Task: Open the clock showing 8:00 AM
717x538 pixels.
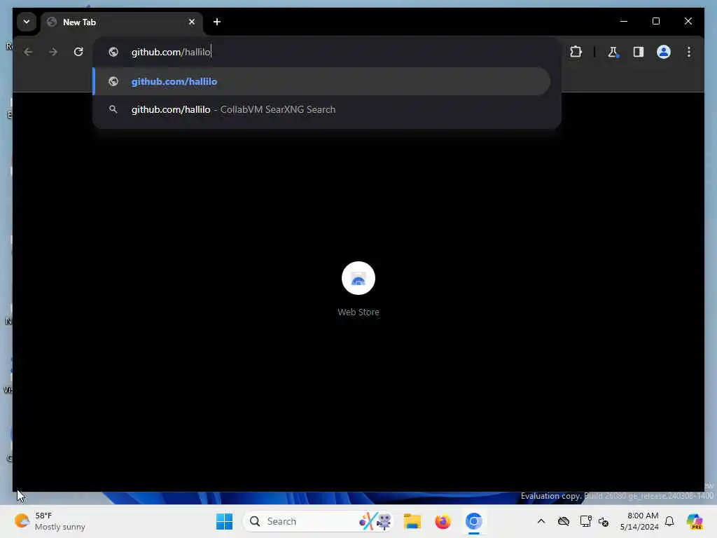Action: click(x=639, y=521)
